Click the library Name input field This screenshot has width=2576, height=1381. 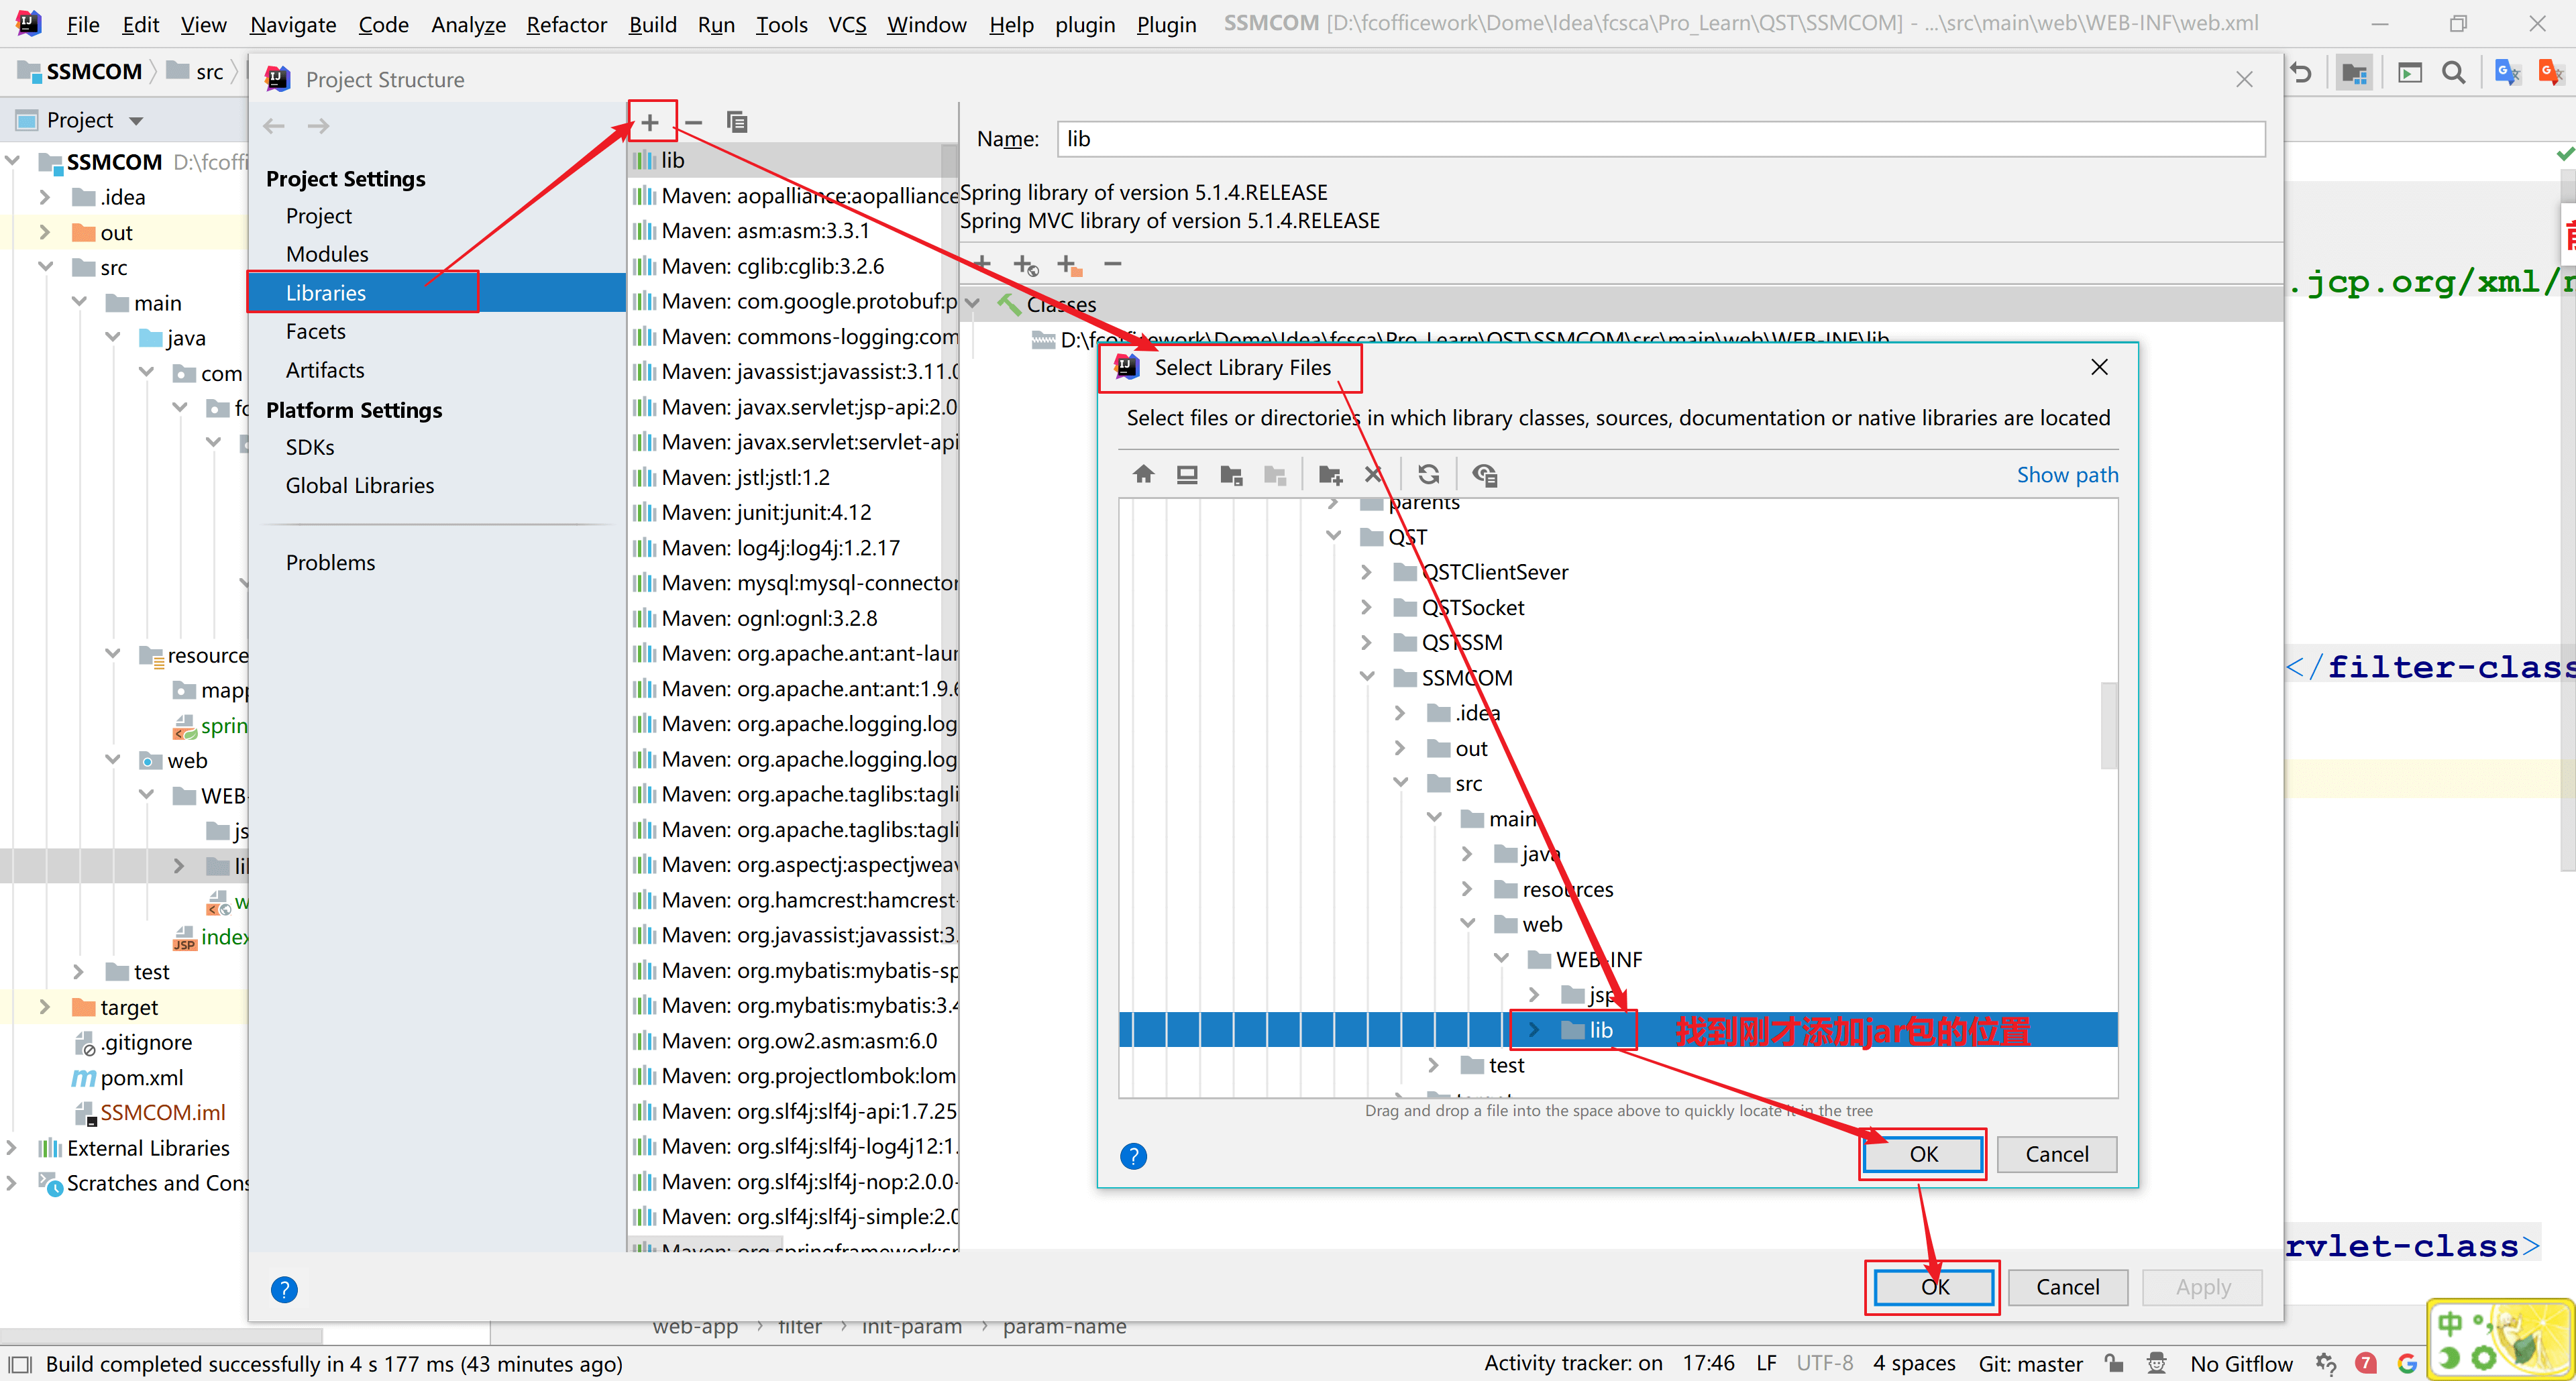(x=1660, y=139)
